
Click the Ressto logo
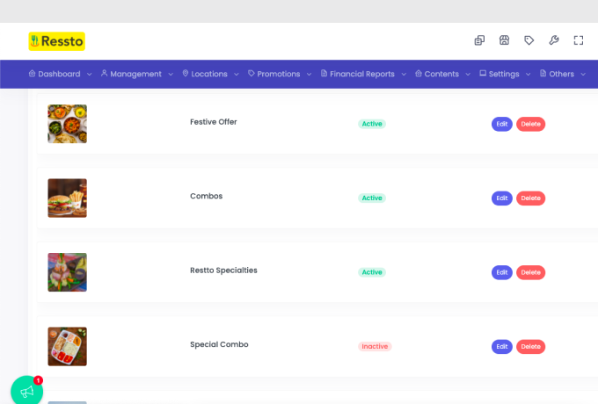(x=57, y=41)
